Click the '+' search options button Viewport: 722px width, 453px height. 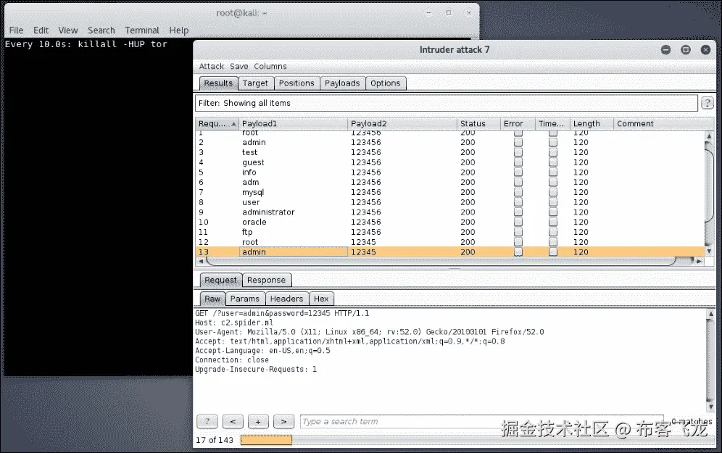(258, 421)
